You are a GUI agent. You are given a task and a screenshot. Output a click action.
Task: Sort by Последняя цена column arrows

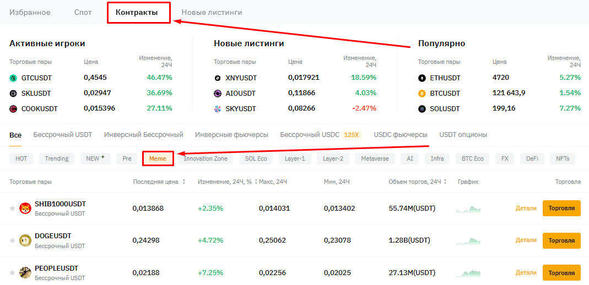click(183, 182)
